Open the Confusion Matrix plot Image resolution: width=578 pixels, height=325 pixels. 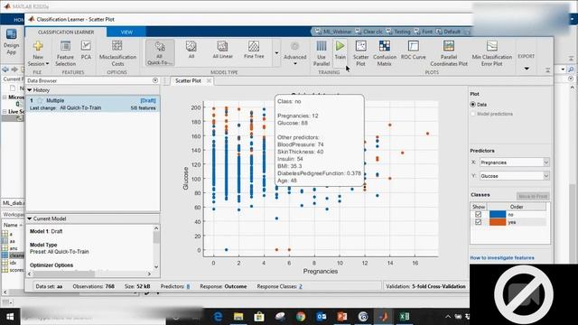[x=384, y=53]
